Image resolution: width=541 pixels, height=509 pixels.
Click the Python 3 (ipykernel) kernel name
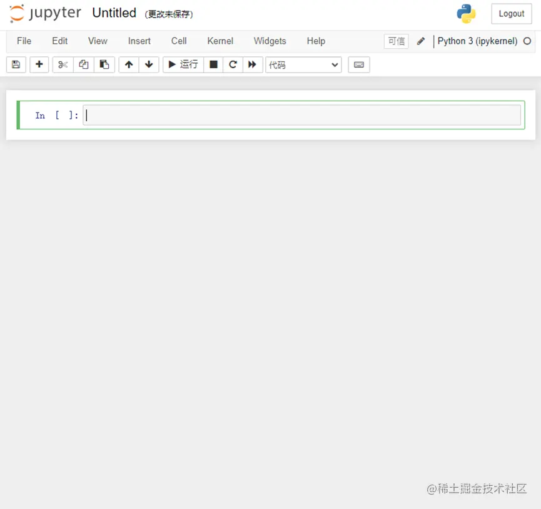(477, 41)
